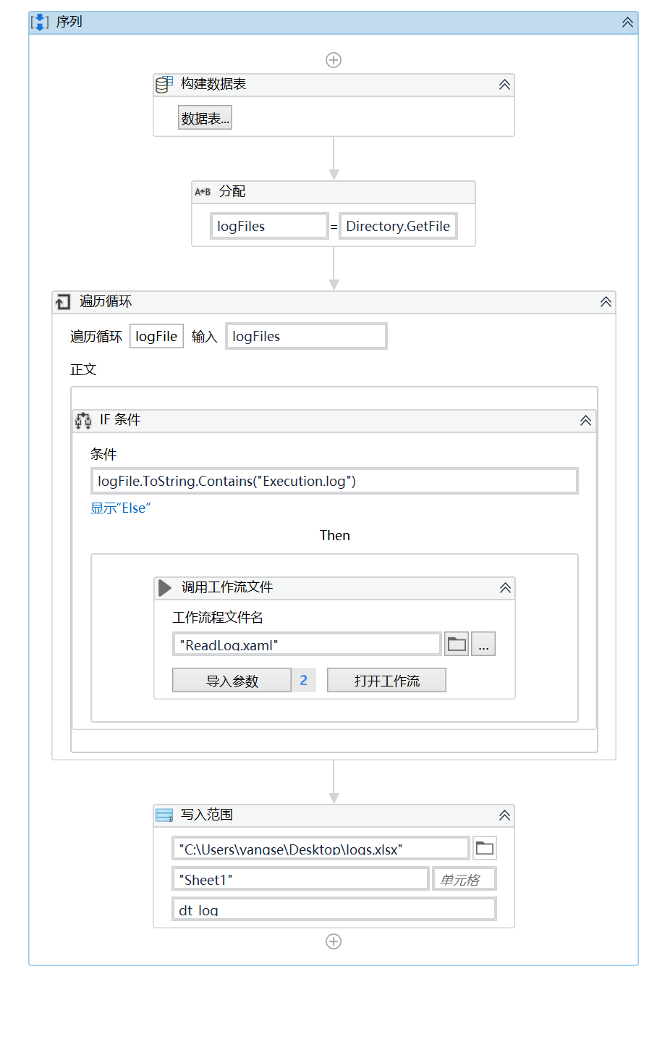Click the 条件 condition label

(103, 454)
